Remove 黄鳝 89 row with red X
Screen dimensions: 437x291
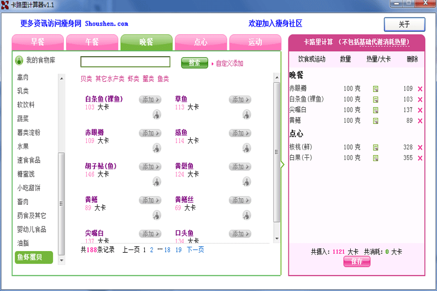click(x=420, y=121)
